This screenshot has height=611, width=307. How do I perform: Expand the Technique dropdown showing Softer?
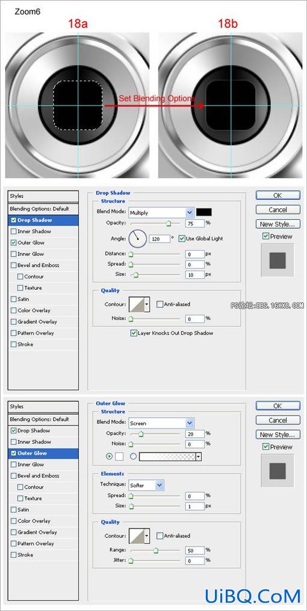146,485
